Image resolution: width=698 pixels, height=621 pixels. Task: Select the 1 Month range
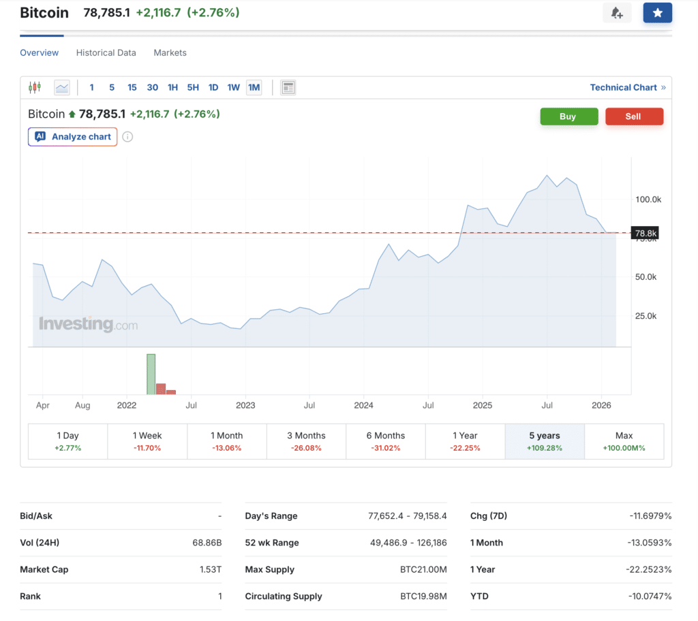click(226, 441)
